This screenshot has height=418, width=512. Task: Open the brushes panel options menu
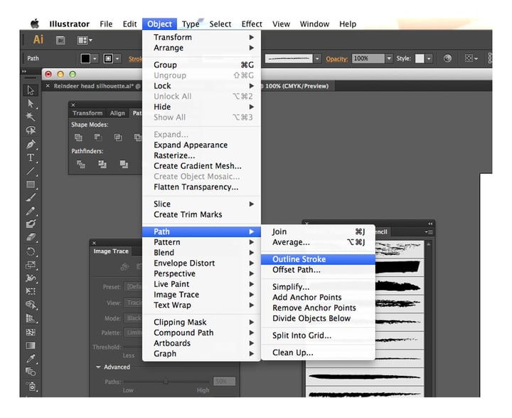[x=429, y=232]
